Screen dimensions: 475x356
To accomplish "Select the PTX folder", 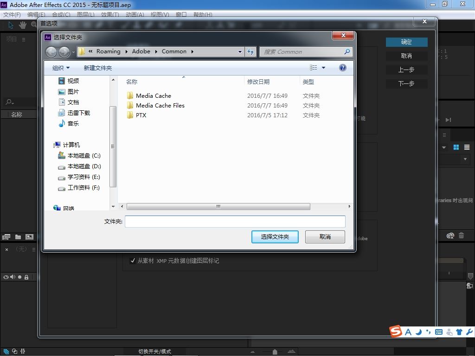I will [x=141, y=115].
